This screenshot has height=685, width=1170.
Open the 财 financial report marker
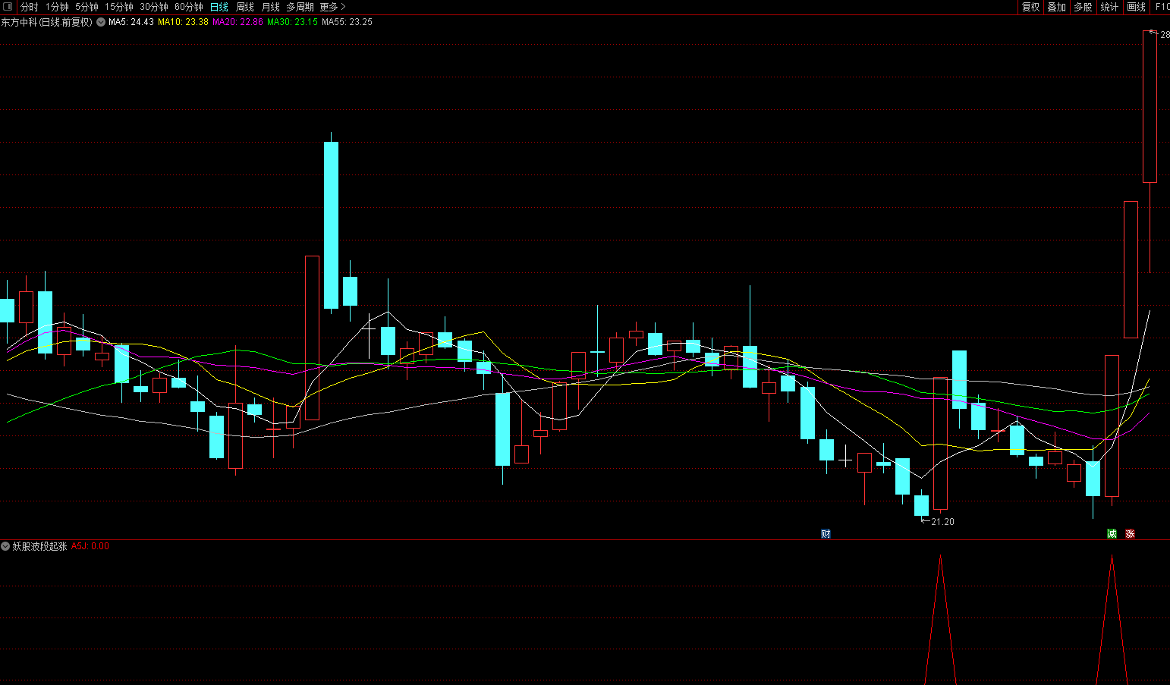click(826, 534)
